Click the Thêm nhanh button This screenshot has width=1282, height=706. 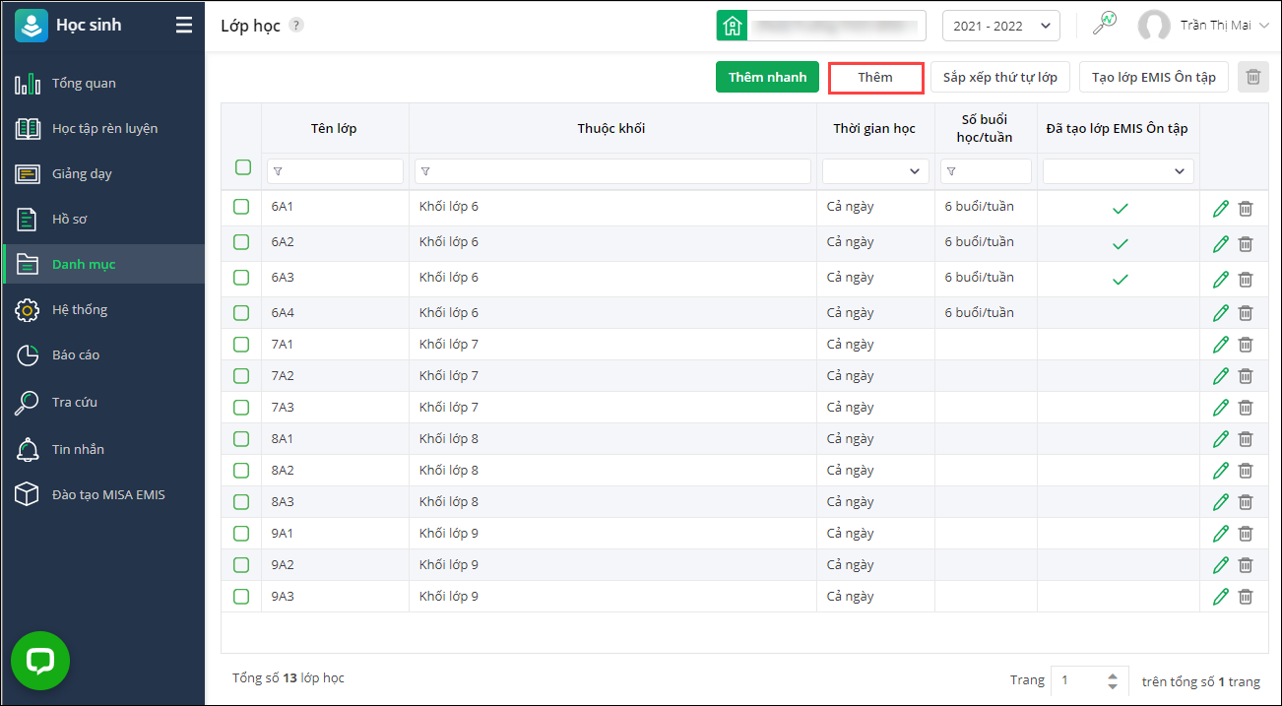(767, 77)
